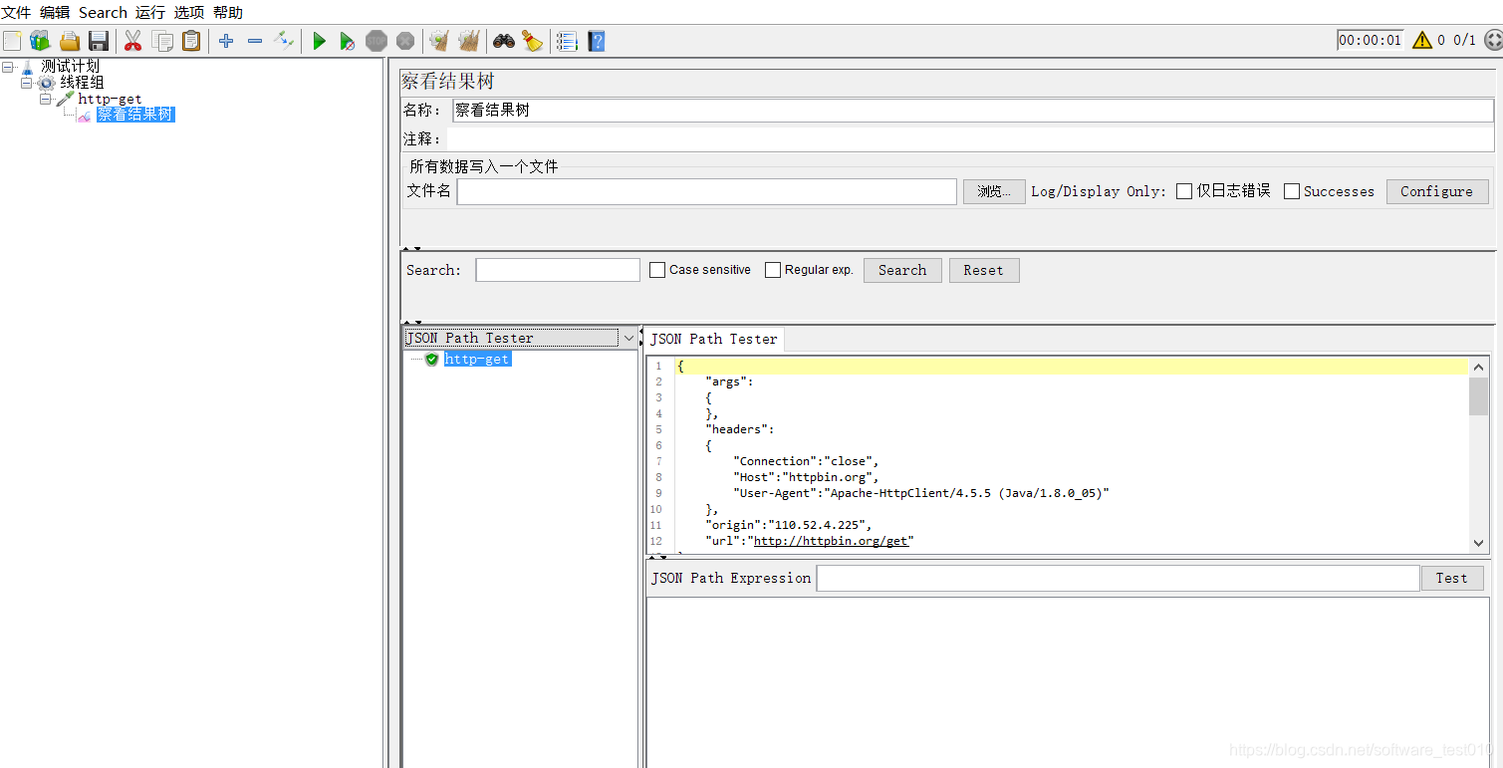Click the 注释 comment field

tap(971, 139)
